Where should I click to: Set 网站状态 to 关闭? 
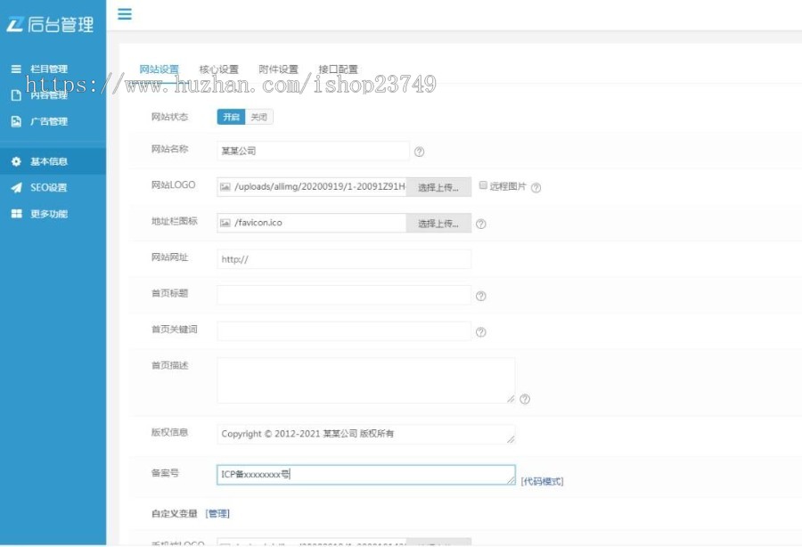(x=259, y=117)
